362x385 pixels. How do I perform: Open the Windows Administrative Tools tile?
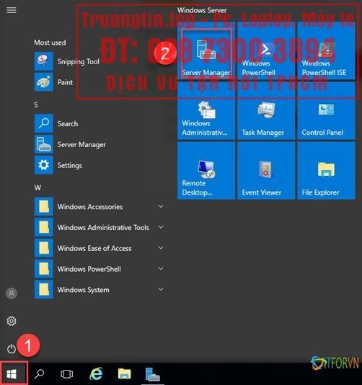click(206, 111)
